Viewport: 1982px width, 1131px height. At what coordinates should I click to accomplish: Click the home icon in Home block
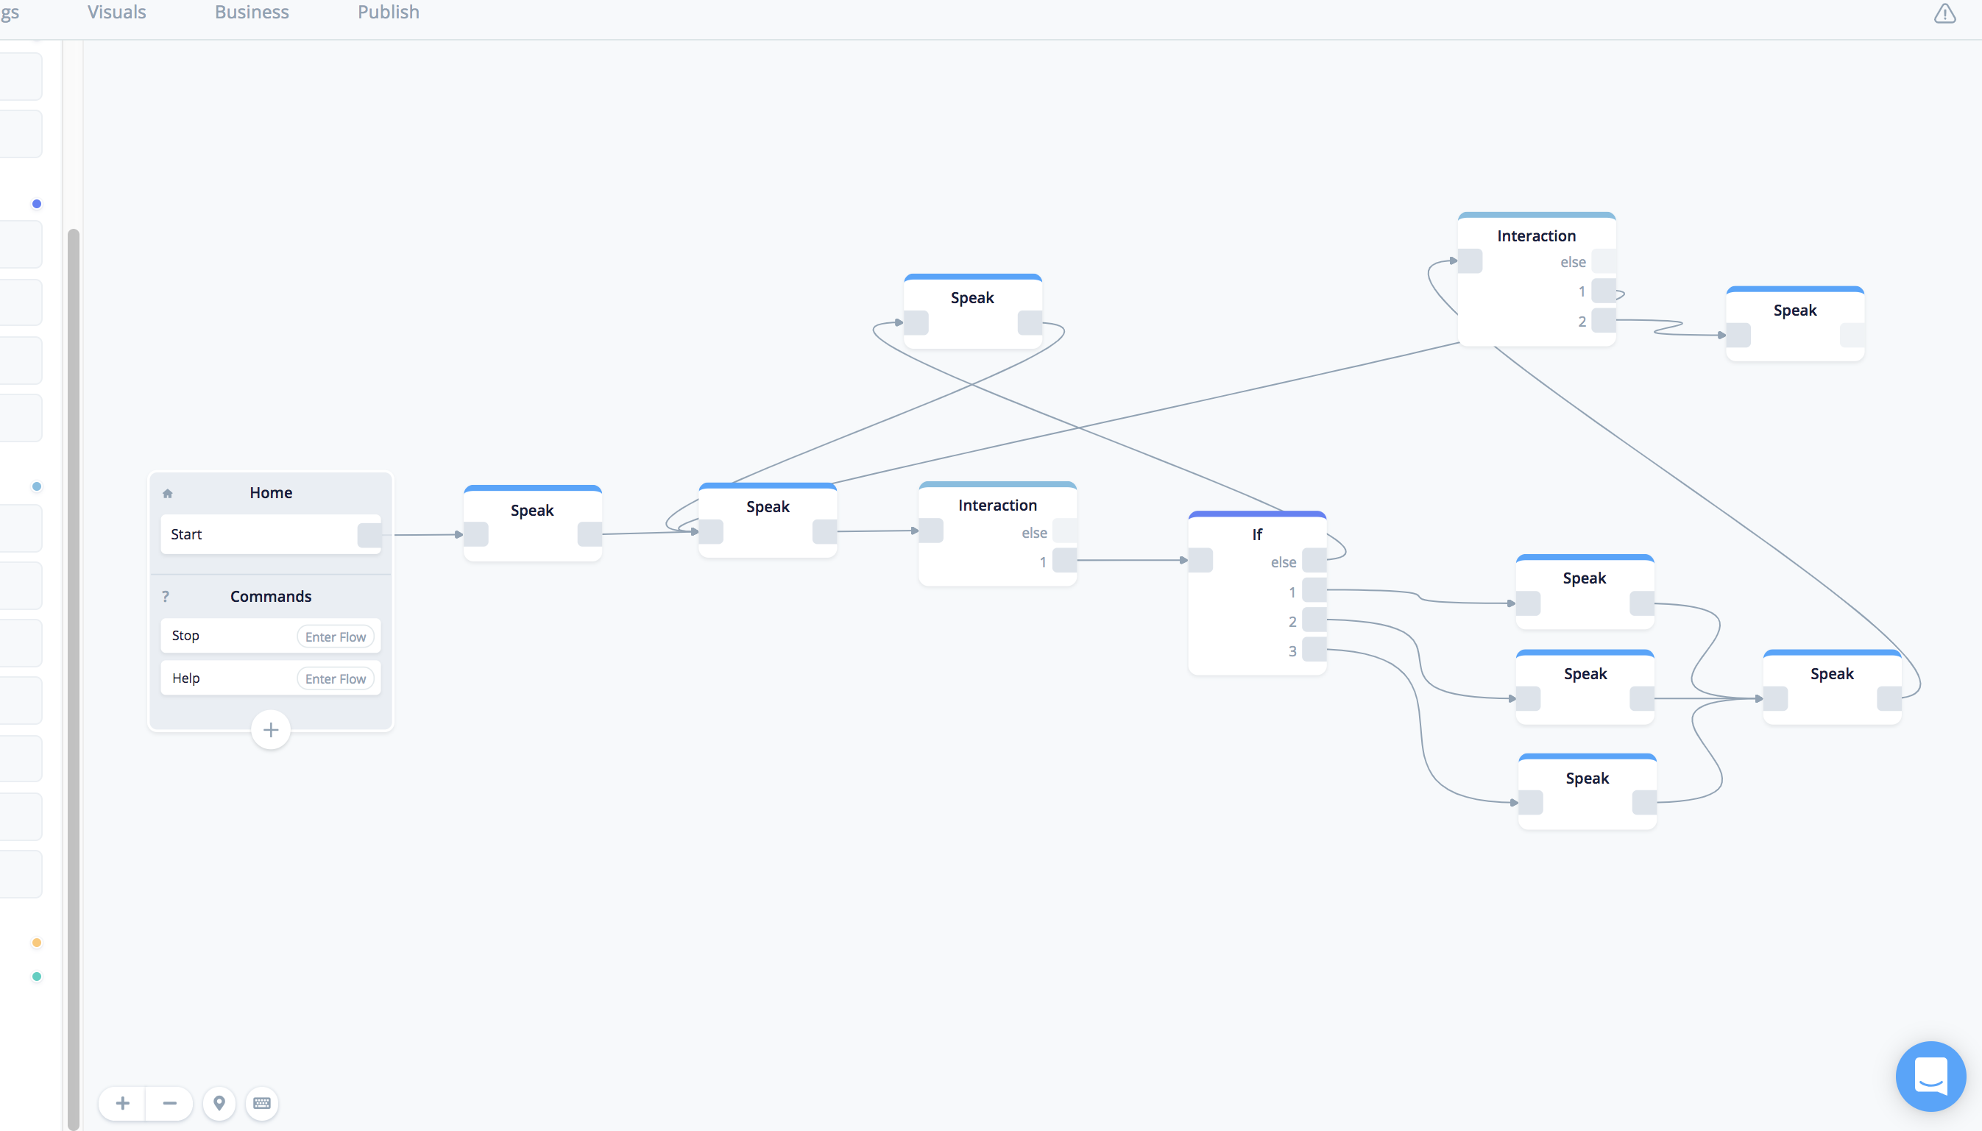click(168, 493)
